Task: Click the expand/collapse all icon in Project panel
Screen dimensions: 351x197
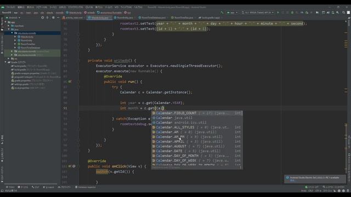Action: click(x=48, y=18)
